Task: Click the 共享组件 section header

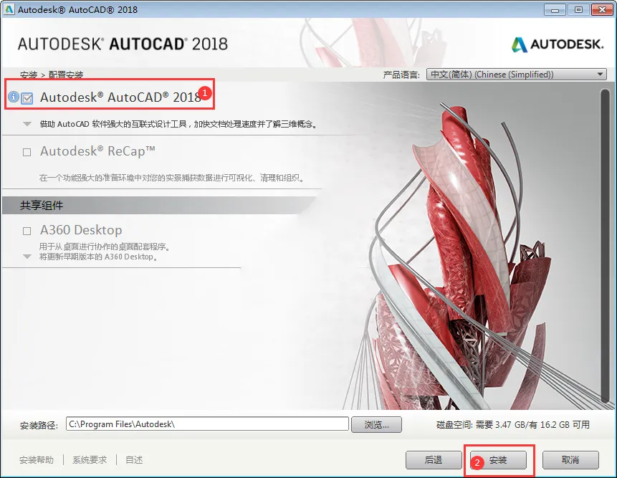Action: pyautogui.click(x=42, y=206)
